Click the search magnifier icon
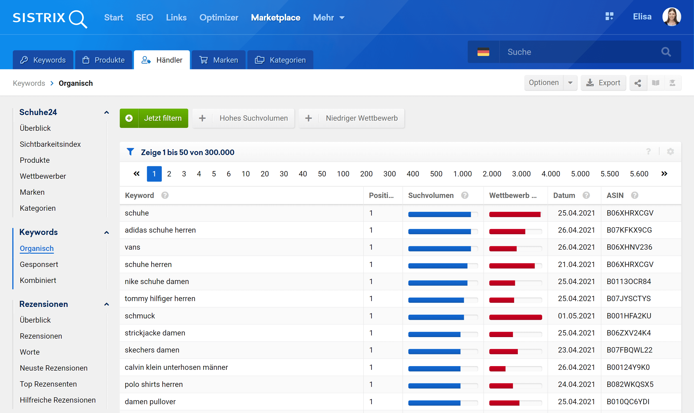Viewport: 694px width, 413px height. [666, 52]
